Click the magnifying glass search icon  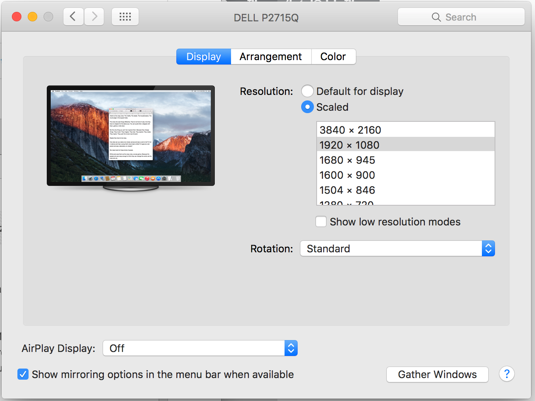[436, 17]
